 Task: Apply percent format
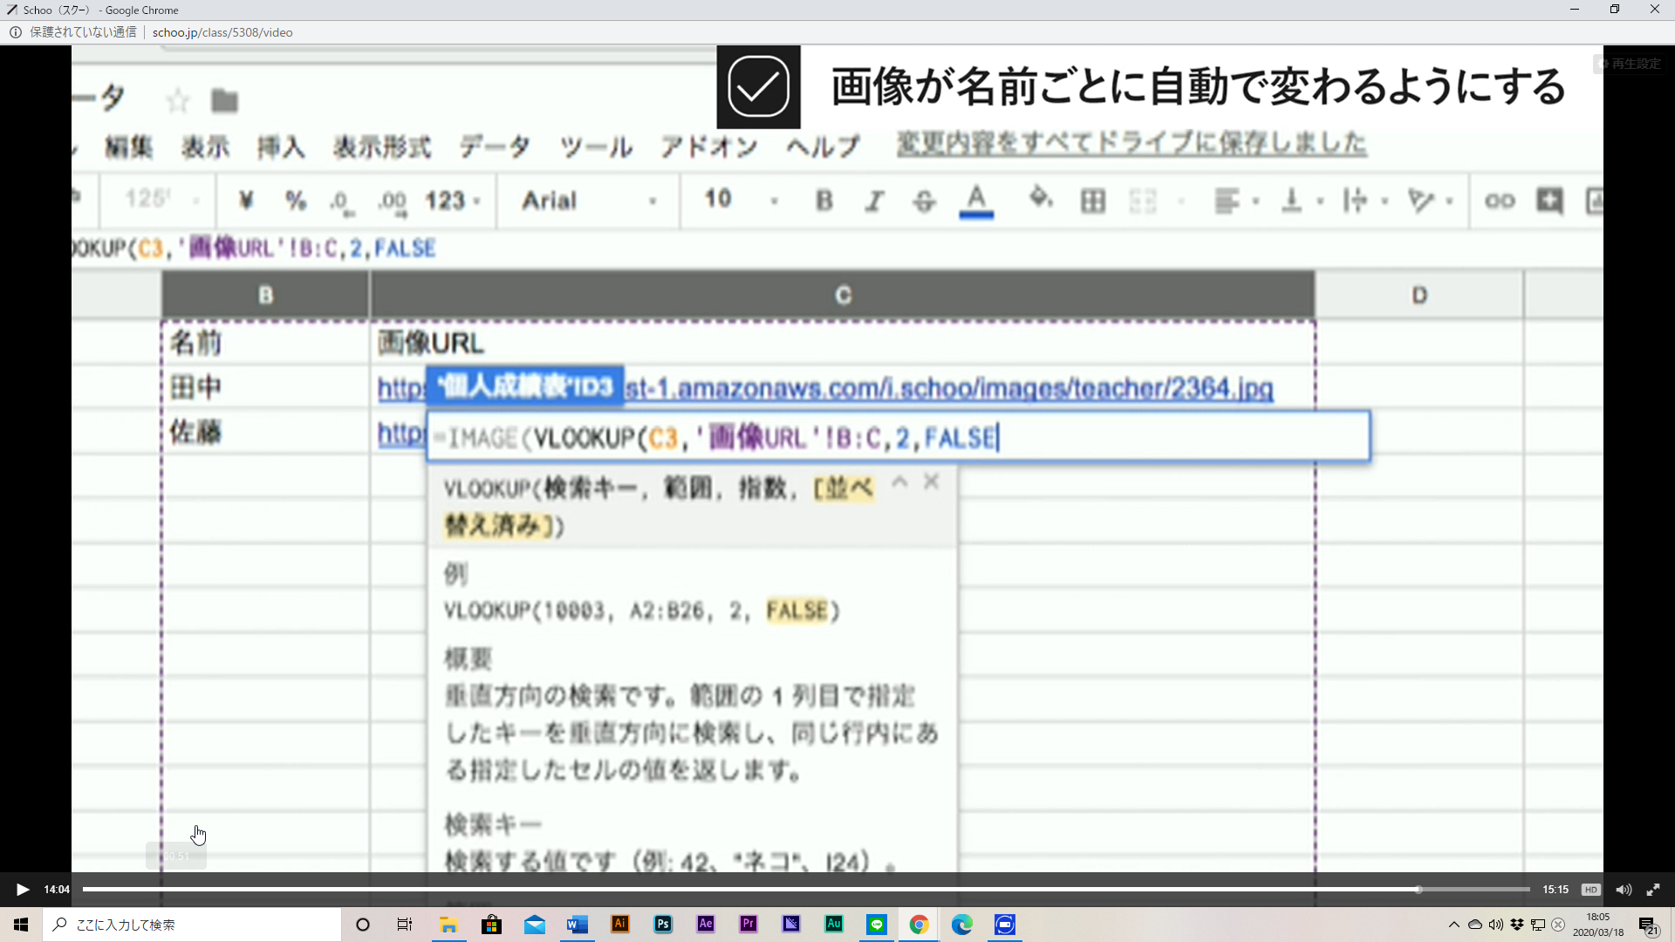click(x=296, y=201)
